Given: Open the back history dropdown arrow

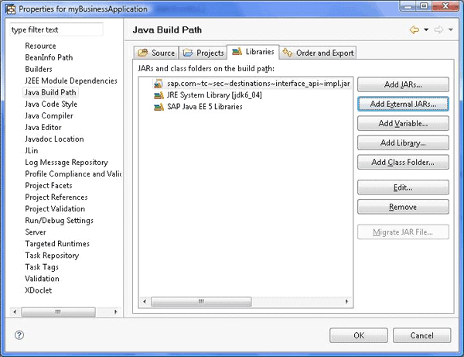Looking at the screenshot, I should point(426,29).
